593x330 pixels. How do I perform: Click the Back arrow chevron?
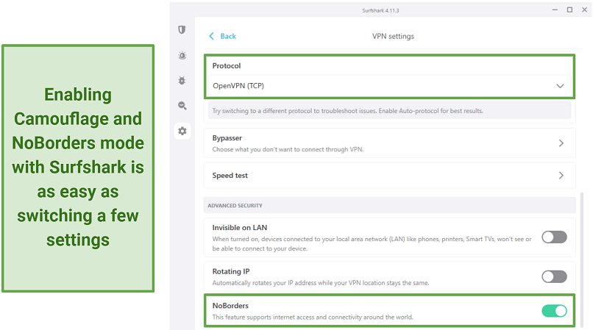click(211, 36)
